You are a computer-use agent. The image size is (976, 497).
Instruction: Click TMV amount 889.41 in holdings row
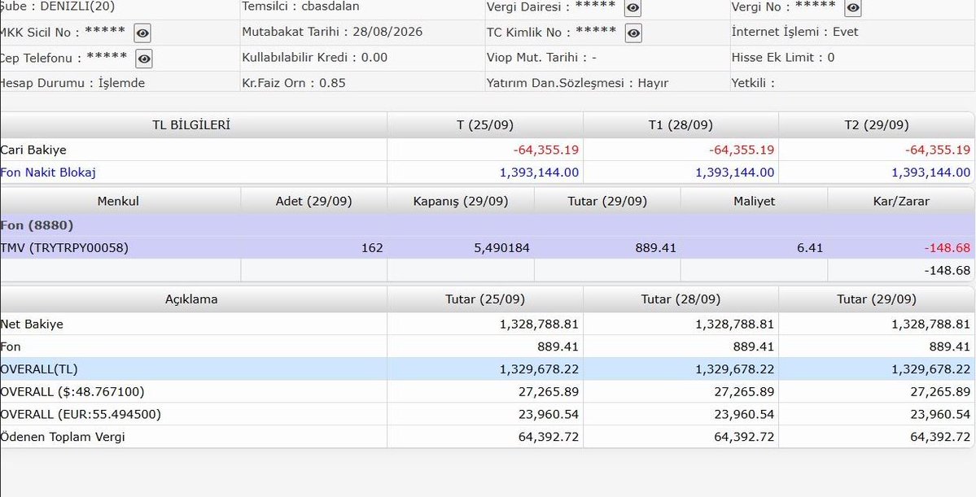click(x=655, y=248)
